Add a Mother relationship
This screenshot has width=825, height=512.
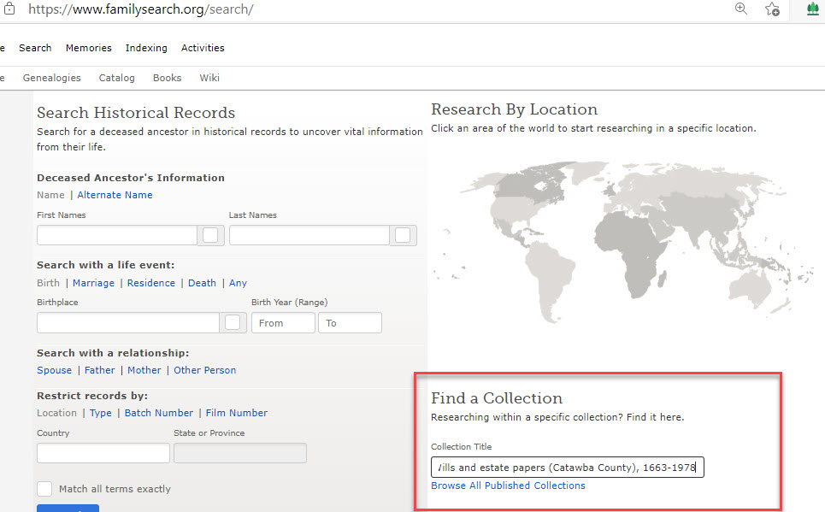click(144, 370)
